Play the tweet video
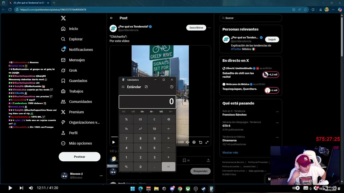Image resolution: width=344 pixels, height=193 pixels. pyautogui.click(x=113, y=142)
